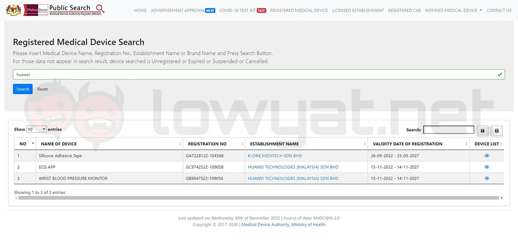
Task: Open Huawei Technologies link in ECG APP row
Action: pyautogui.click(x=293, y=167)
